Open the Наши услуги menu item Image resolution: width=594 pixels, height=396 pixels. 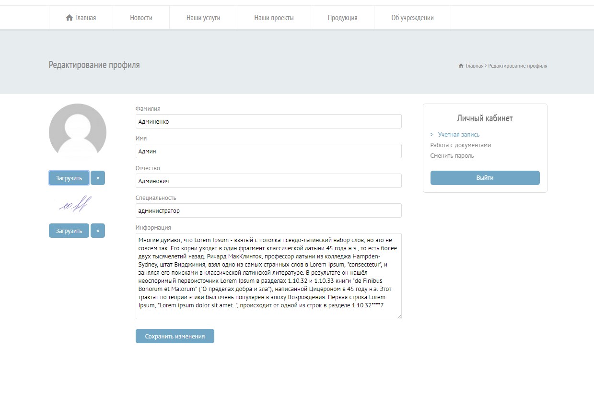click(x=203, y=18)
